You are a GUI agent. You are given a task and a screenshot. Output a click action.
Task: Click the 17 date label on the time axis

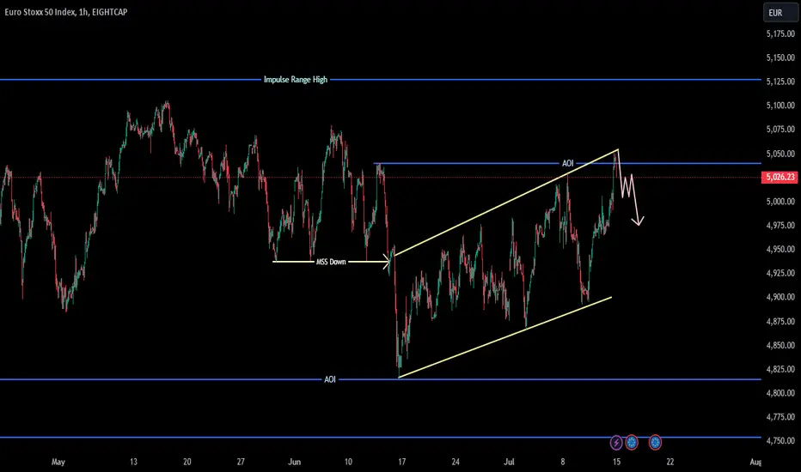(x=401, y=462)
